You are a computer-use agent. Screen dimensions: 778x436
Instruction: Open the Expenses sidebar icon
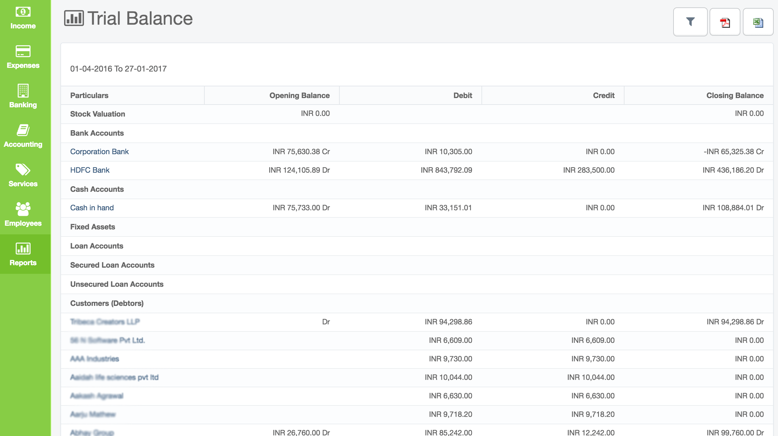23,51
